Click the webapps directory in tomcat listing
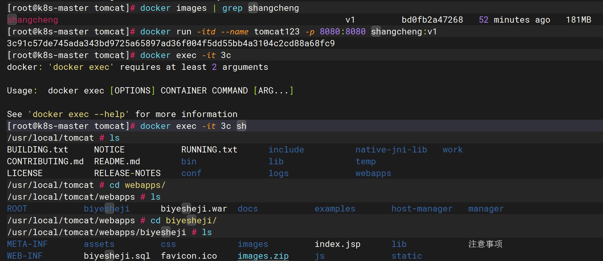Image resolution: width=603 pixels, height=261 pixels. tap(374, 173)
